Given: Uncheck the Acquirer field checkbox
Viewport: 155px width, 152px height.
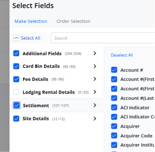Looking at the screenshot, I should point(114,126).
